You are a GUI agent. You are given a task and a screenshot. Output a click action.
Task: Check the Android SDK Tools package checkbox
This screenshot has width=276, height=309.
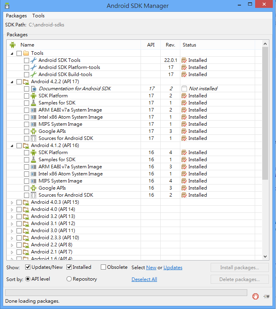pyautogui.click(x=27, y=61)
